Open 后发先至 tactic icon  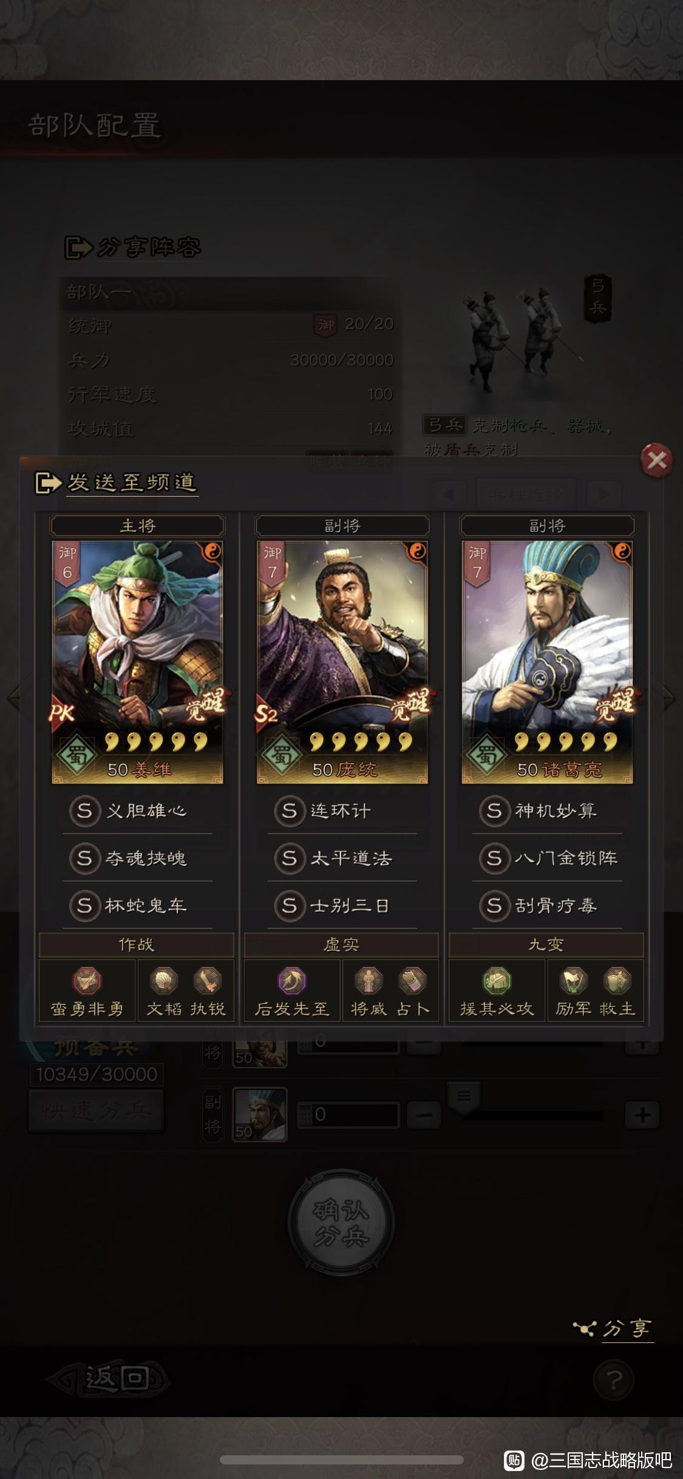point(292,980)
